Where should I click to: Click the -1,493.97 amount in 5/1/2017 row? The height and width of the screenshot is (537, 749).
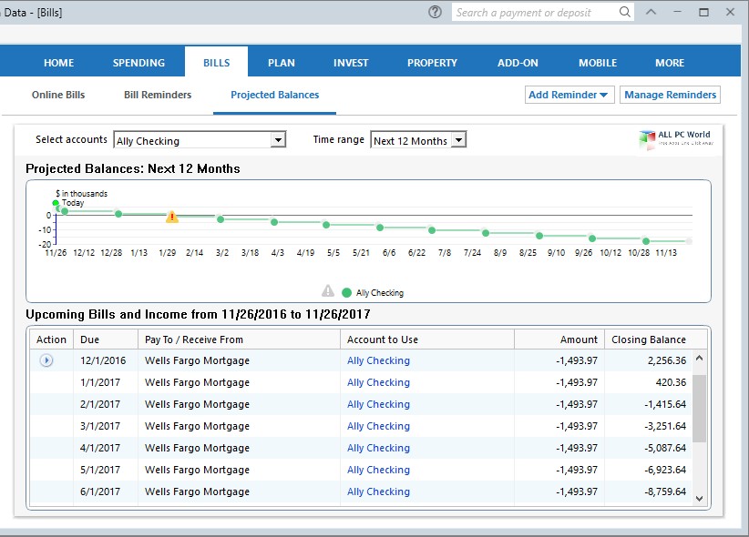(577, 470)
